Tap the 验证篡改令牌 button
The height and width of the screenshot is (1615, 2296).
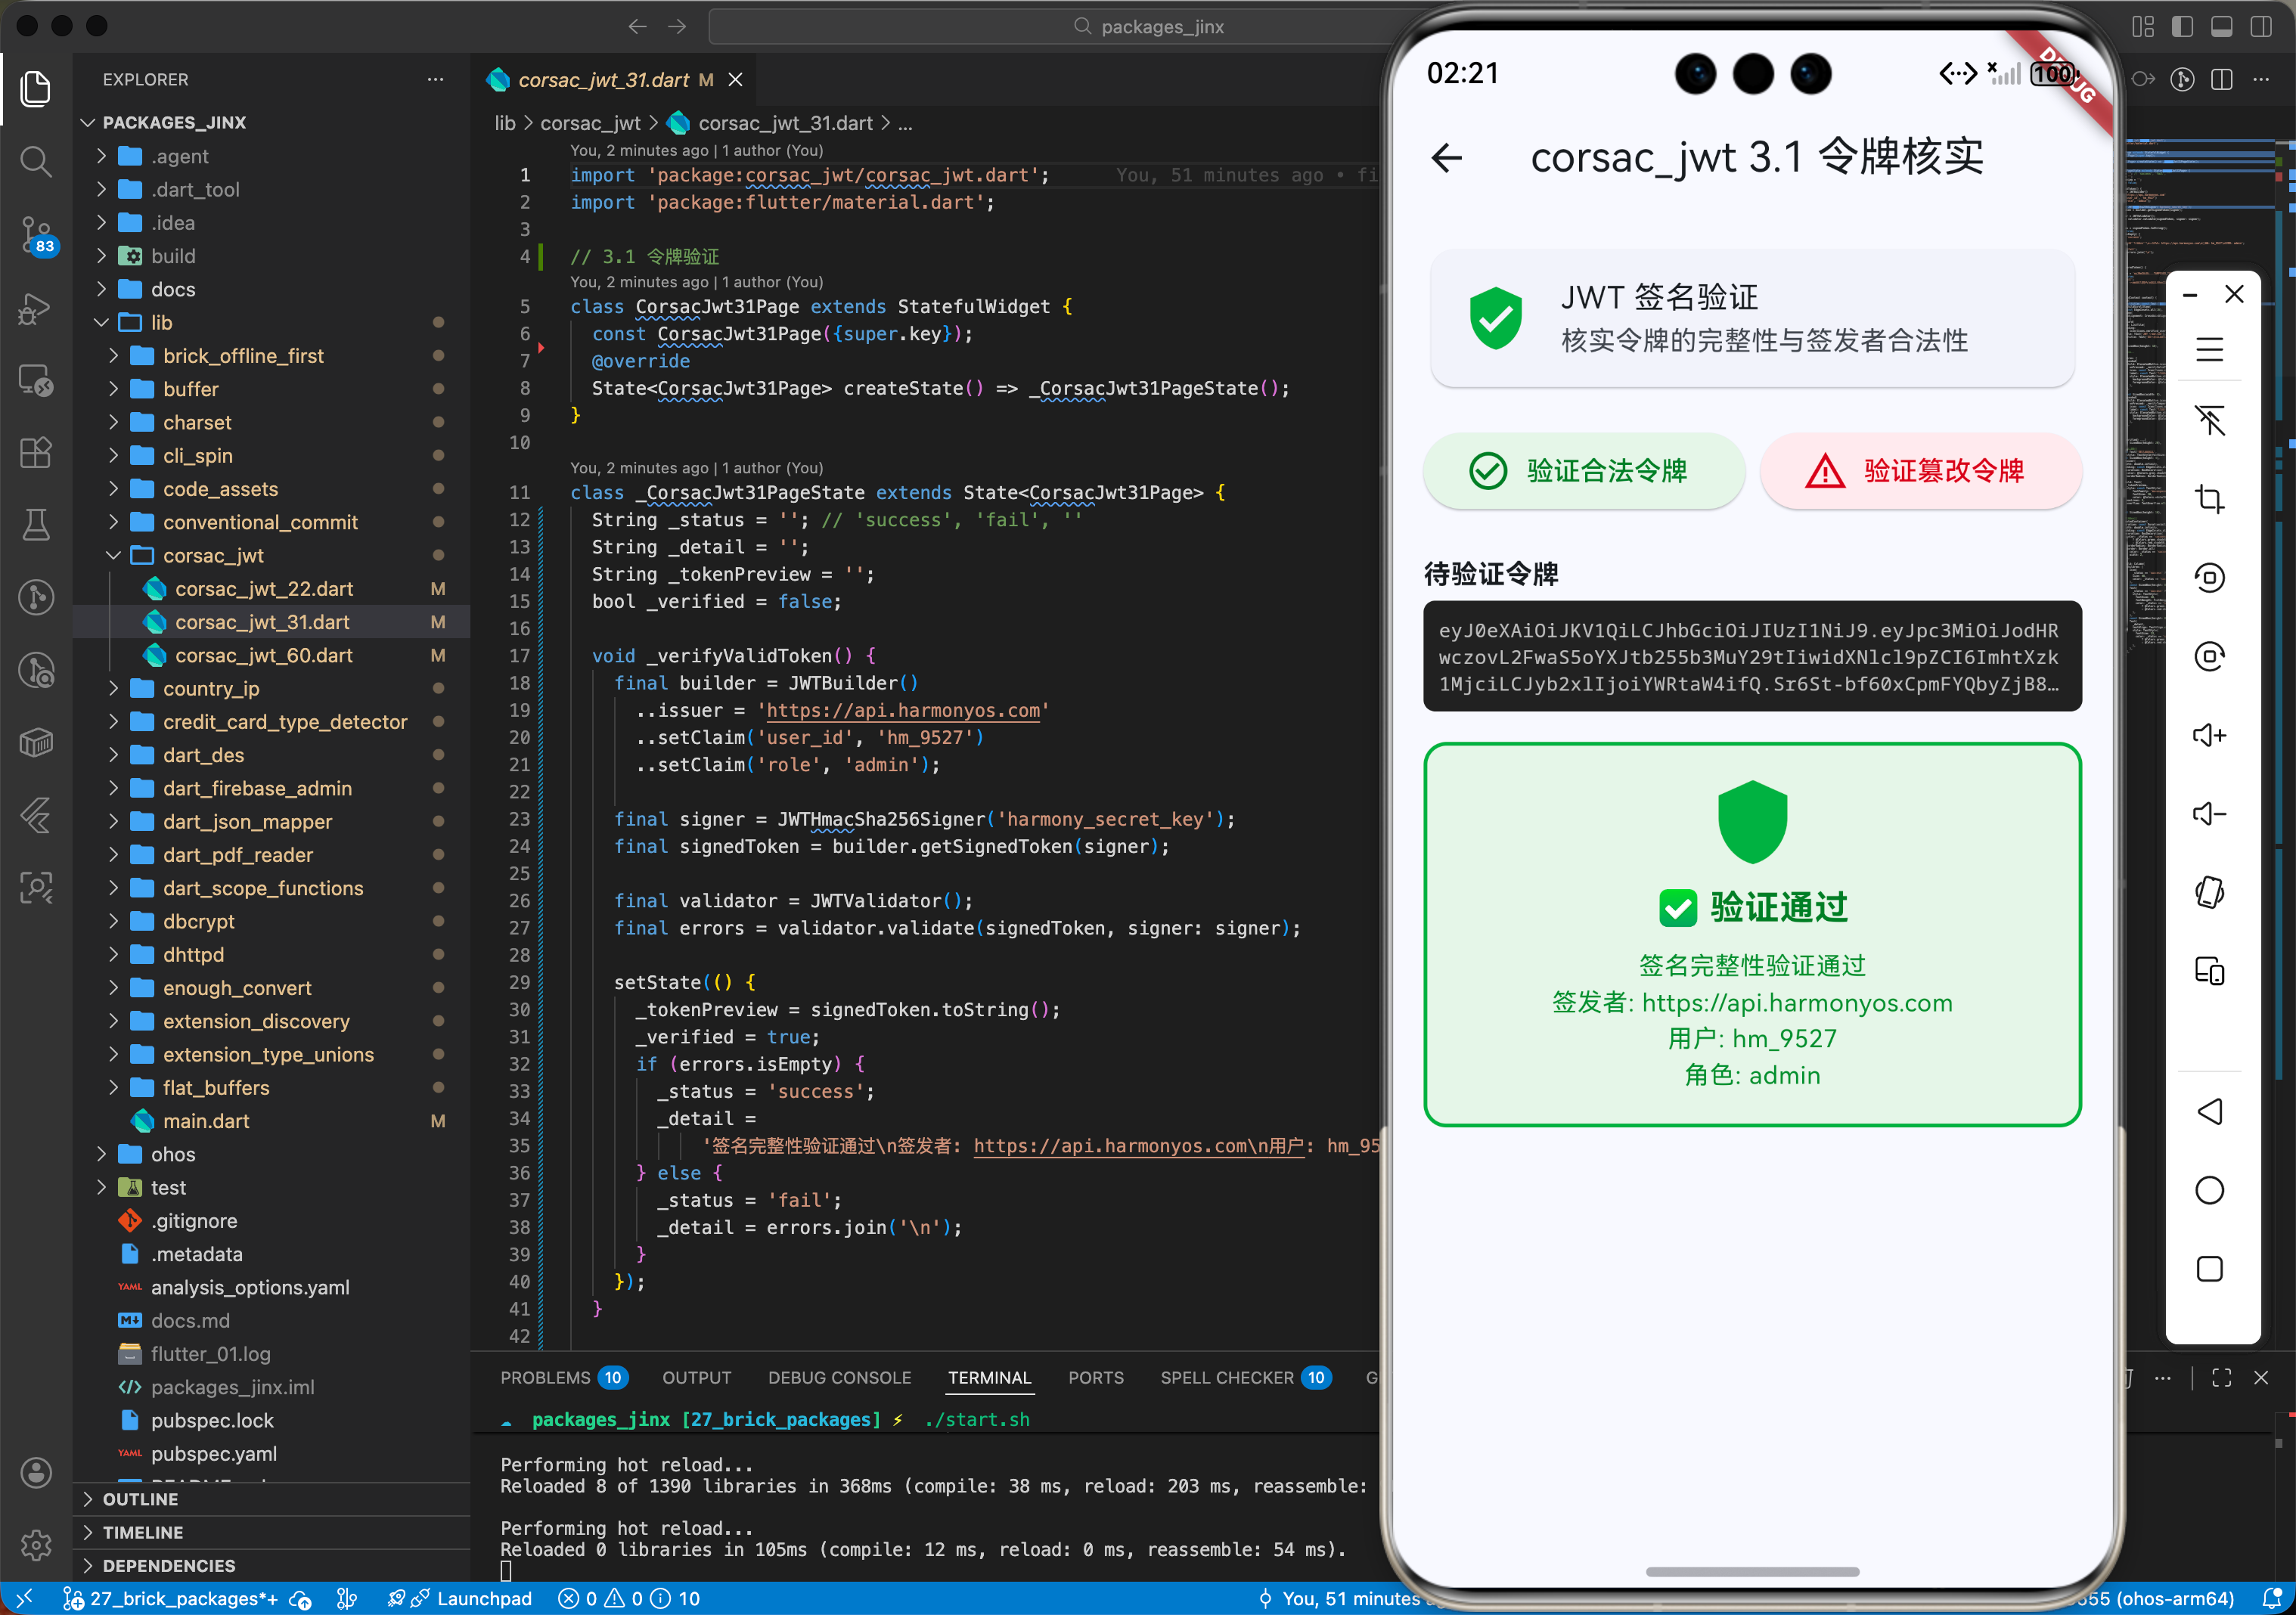(x=1920, y=471)
